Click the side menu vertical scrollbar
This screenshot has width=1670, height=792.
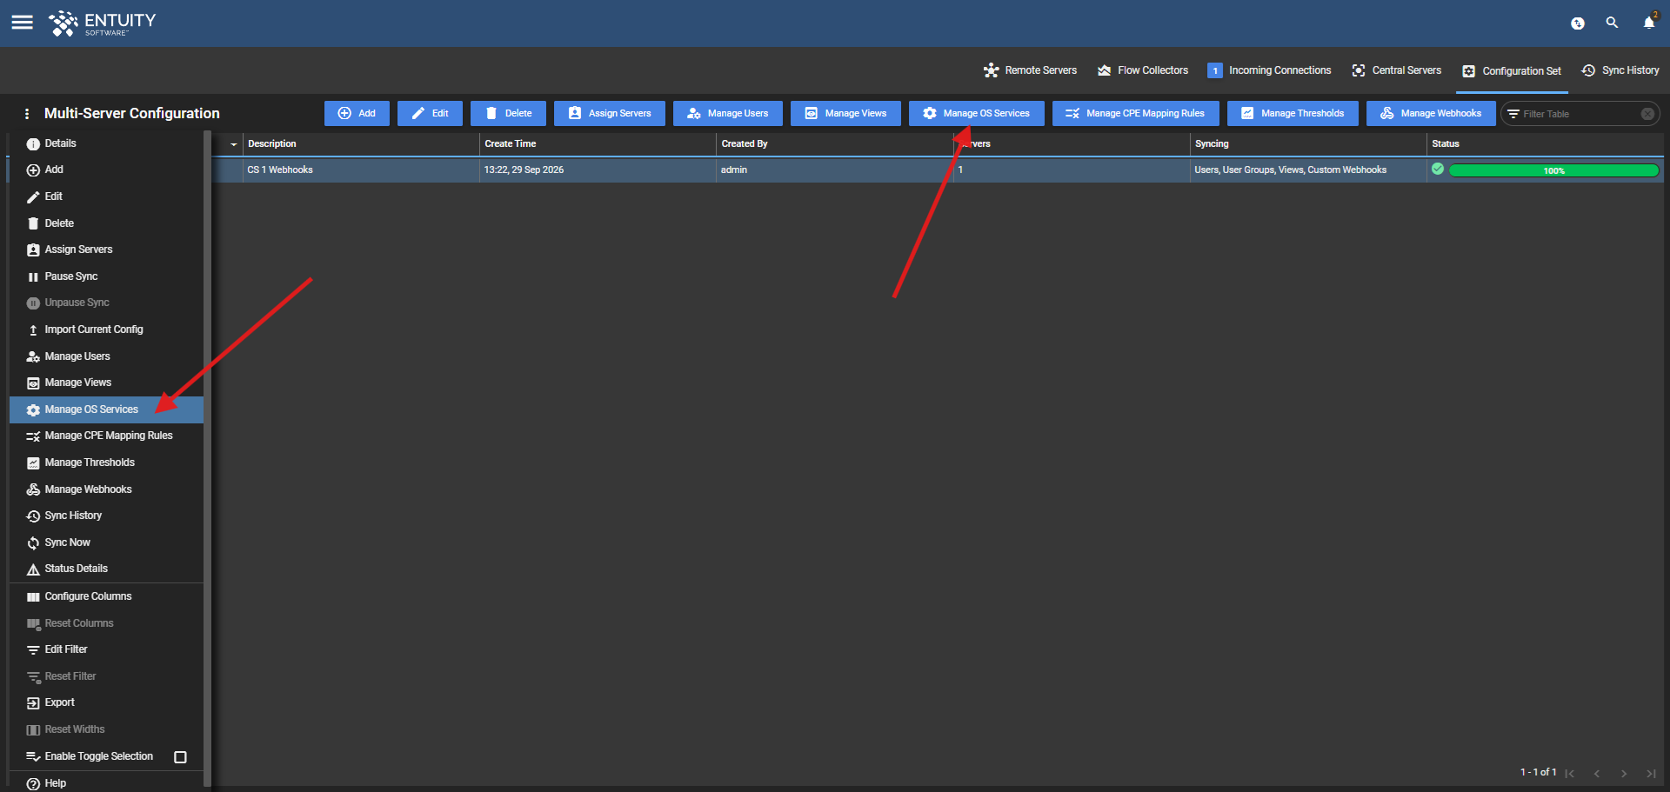point(207,459)
